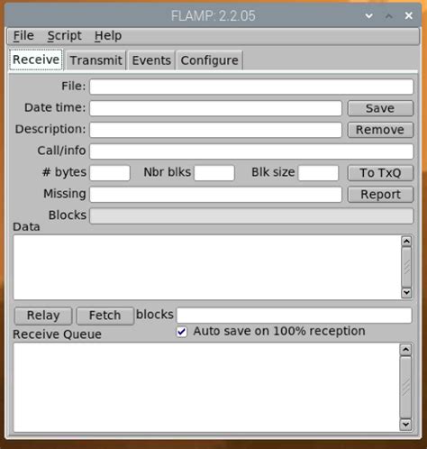
Task: Click the Relay button
Action: pos(43,316)
